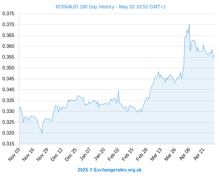Click the 0.320 y-axis label
This screenshot has height=177, width=219.
point(8,133)
